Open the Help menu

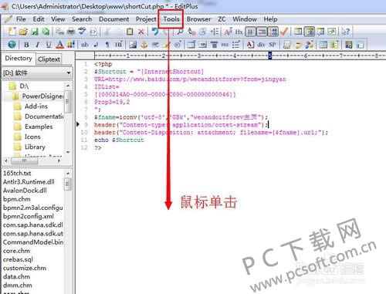pos(270,19)
